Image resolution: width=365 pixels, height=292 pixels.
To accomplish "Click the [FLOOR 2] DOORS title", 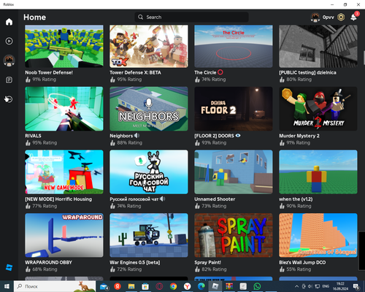I will 214,136.
